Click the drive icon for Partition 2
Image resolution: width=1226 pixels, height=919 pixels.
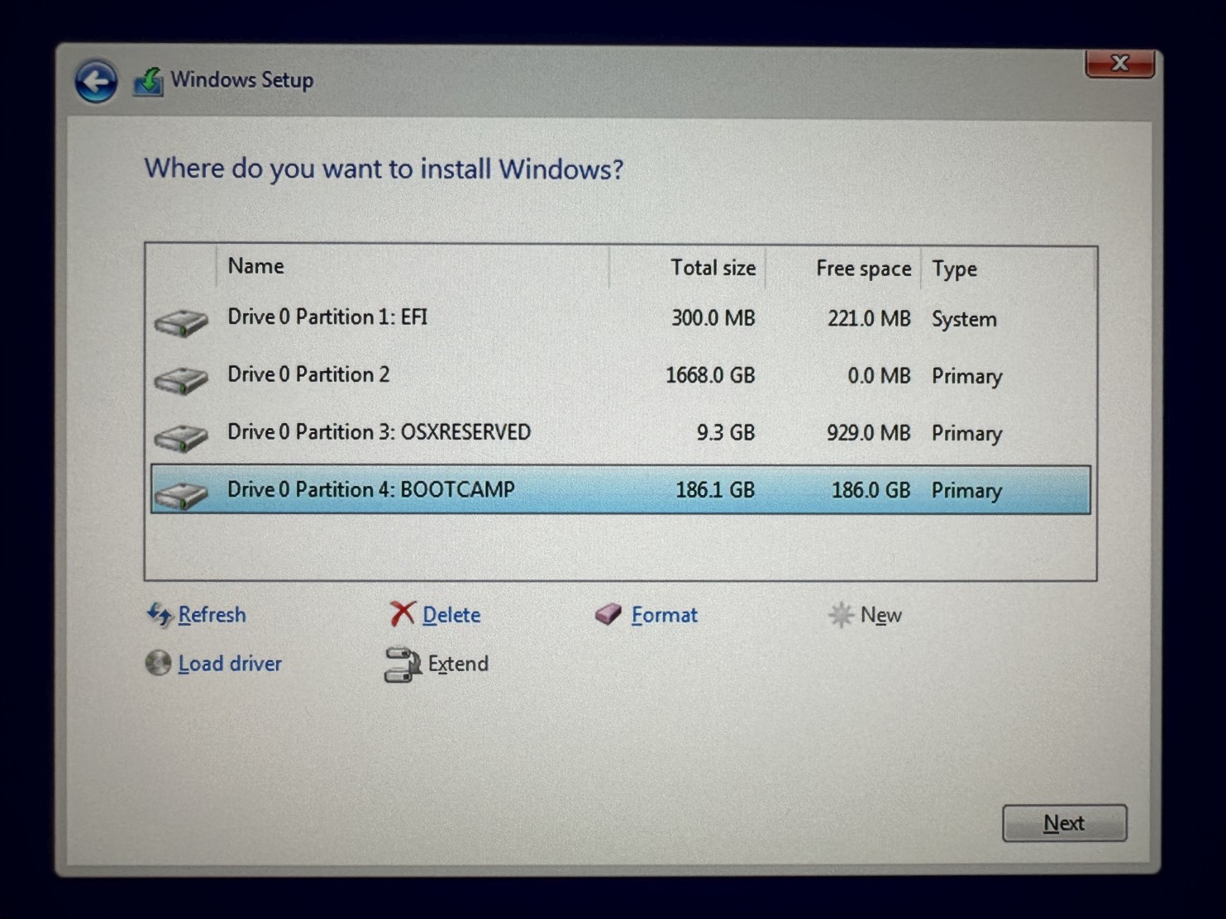(x=181, y=380)
